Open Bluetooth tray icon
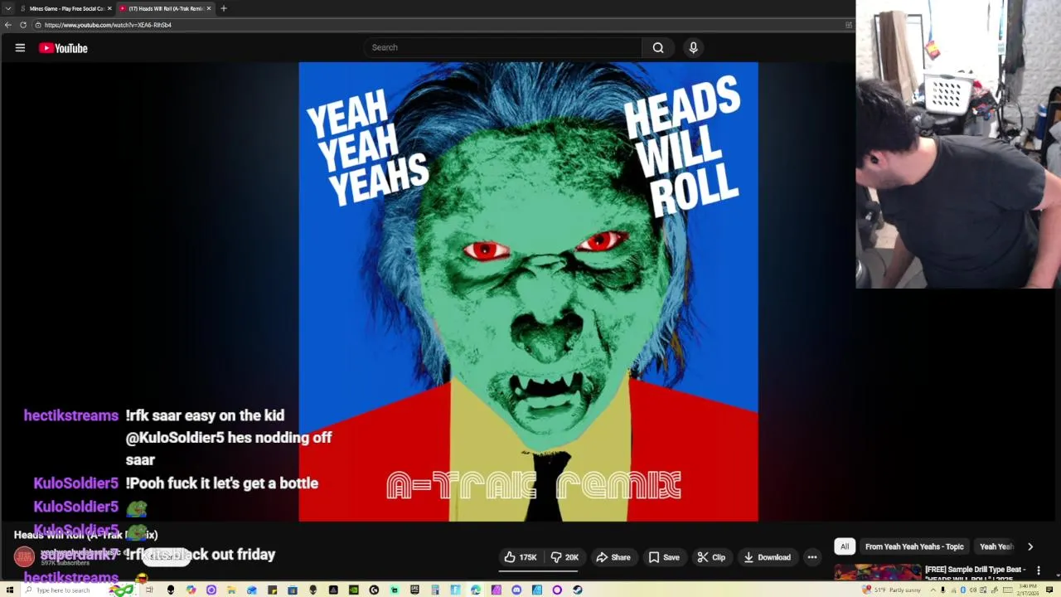 pyautogui.click(x=962, y=590)
